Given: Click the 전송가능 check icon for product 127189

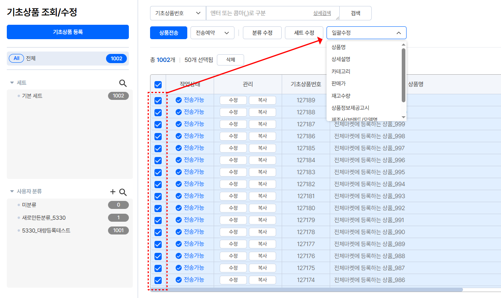Looking at the screenshot, I should pyautogui.click(x=178, y=100).
